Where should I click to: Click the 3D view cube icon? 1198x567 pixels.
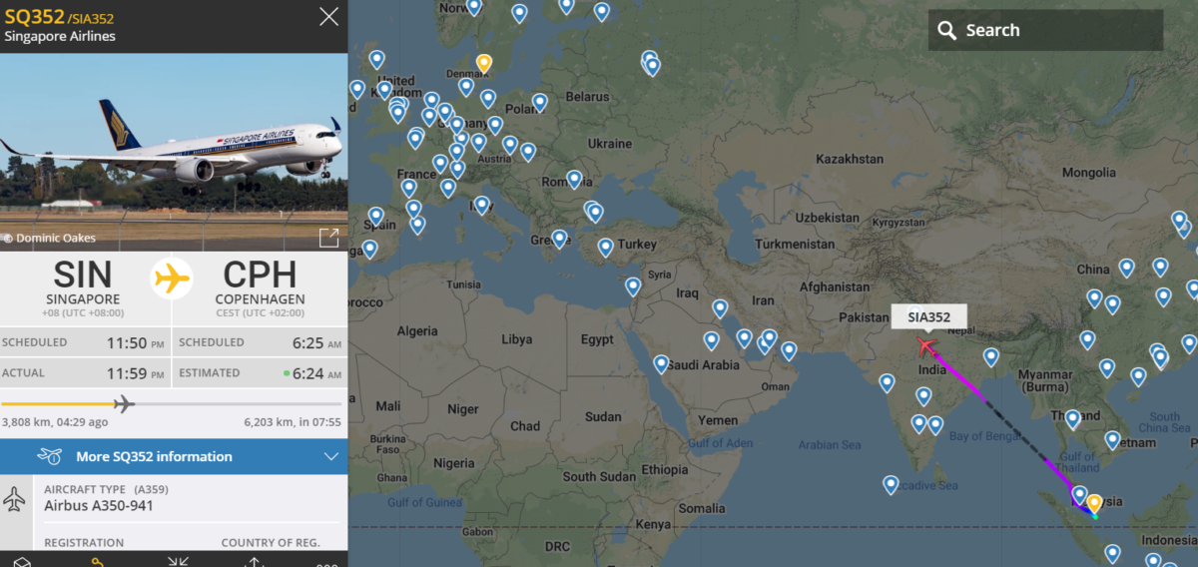22,562
